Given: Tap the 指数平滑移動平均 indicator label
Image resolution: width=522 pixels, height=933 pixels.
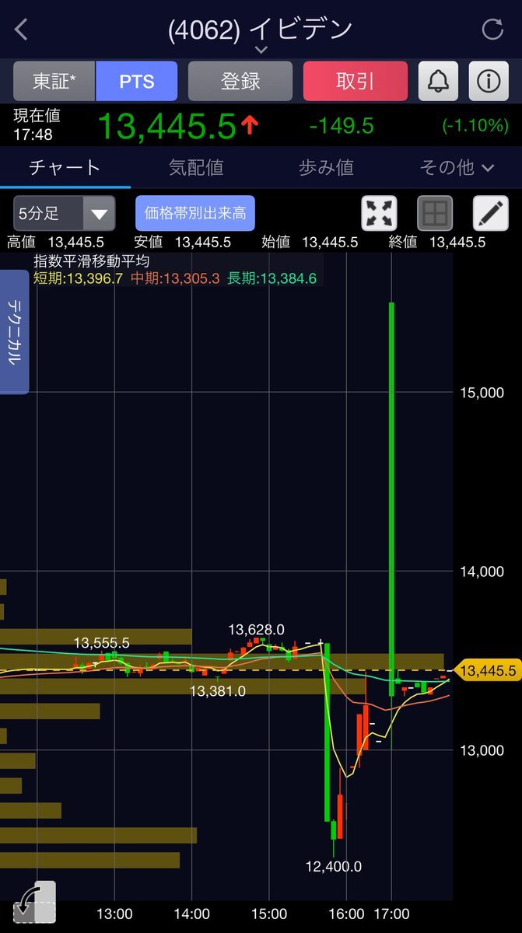Looking at the screenshot, I should [91, 262].
